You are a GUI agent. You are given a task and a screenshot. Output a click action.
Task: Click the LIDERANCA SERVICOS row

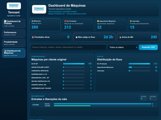pyautogui.click(x=61, y=71)
